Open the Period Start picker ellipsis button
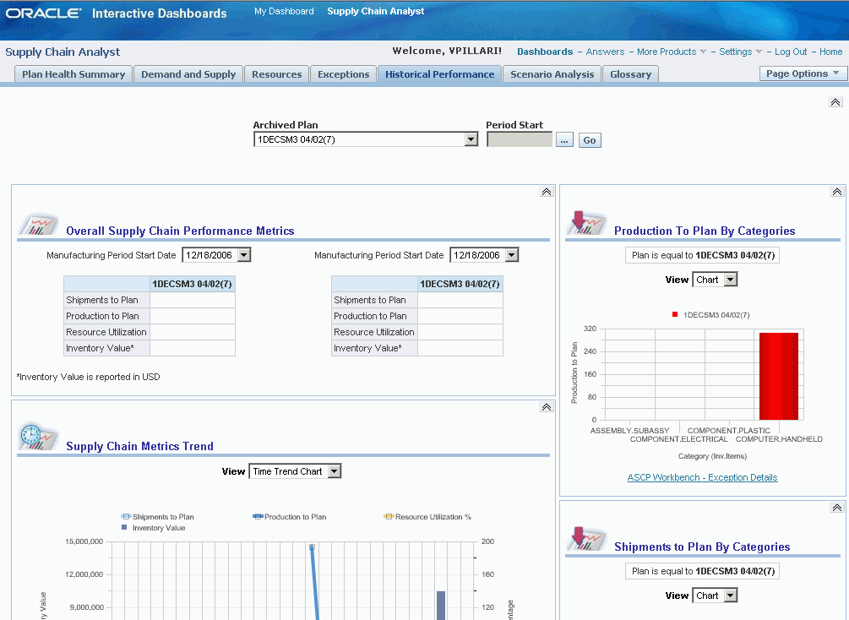849x620 pixels. pyautogui.click(x=564, y=140)
